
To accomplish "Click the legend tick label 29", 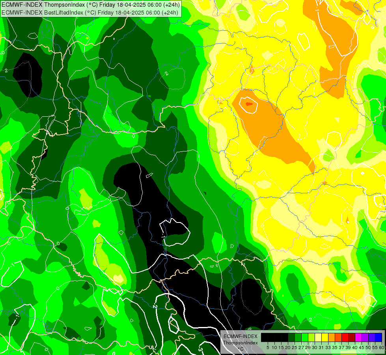I will 308,348.
